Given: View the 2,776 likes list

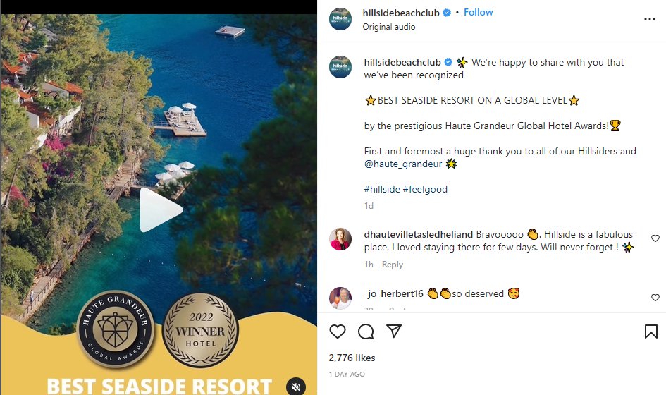Looking at the screenshot, I should [x=352, y=358].
